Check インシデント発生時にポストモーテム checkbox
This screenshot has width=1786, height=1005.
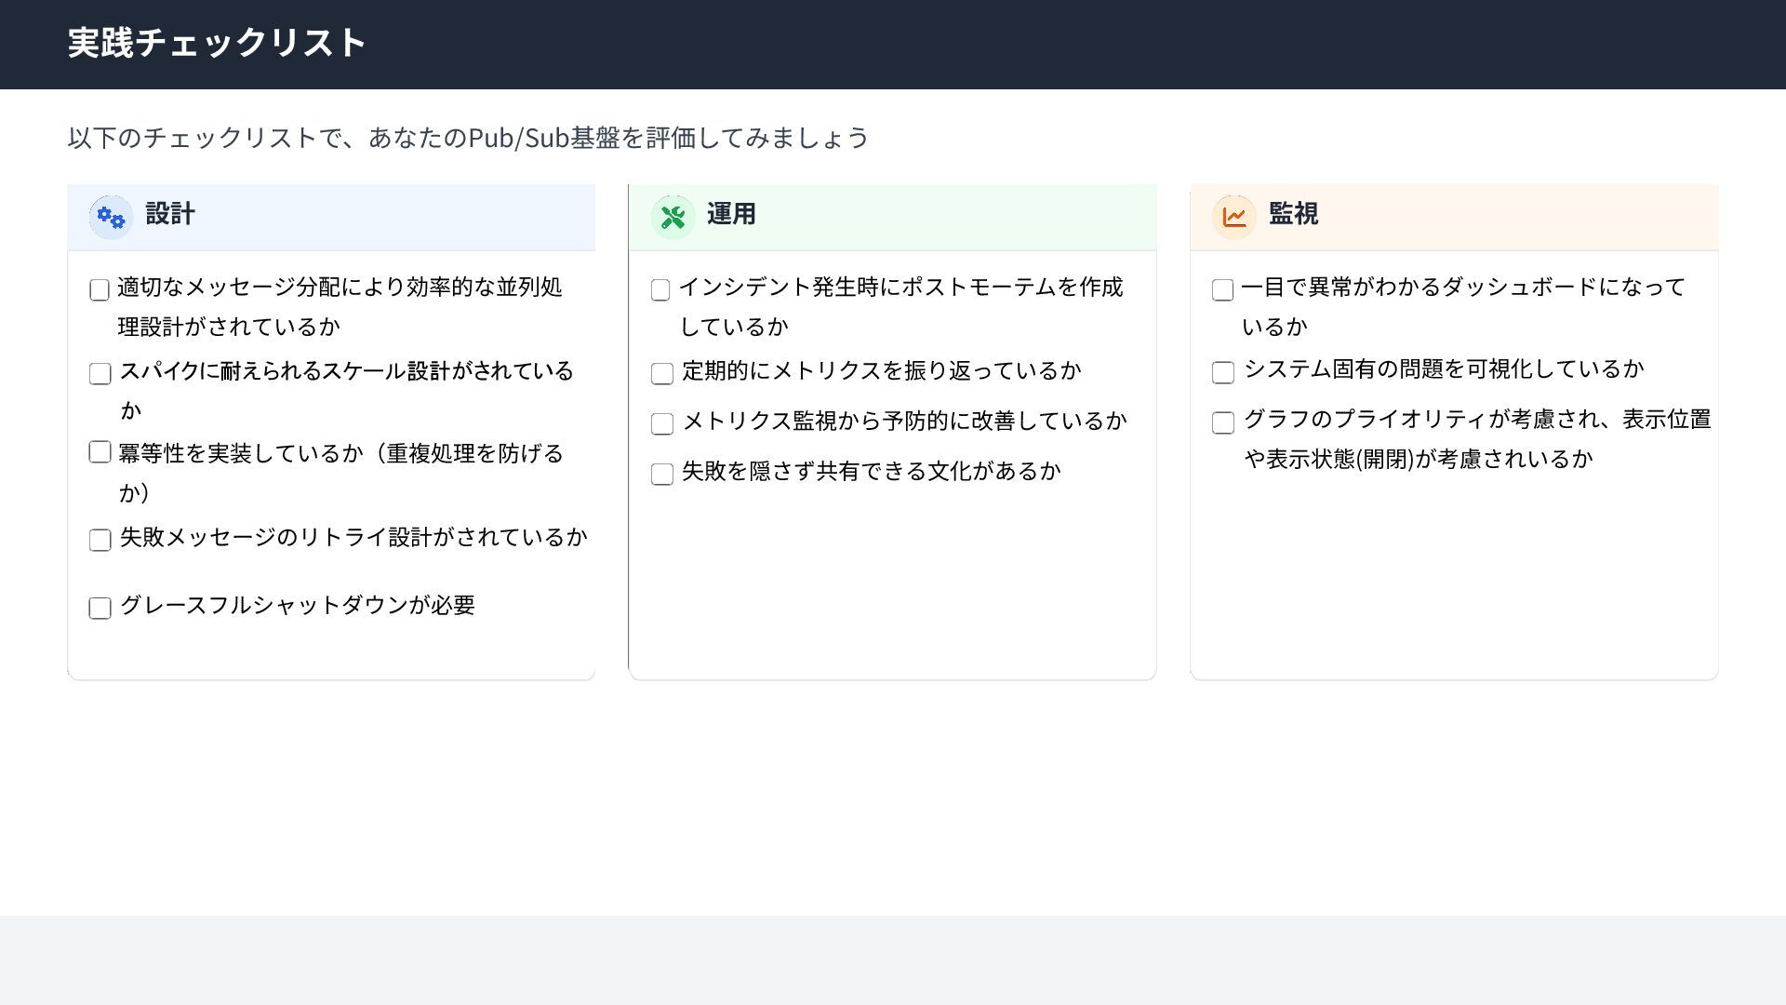coord(660,290)
